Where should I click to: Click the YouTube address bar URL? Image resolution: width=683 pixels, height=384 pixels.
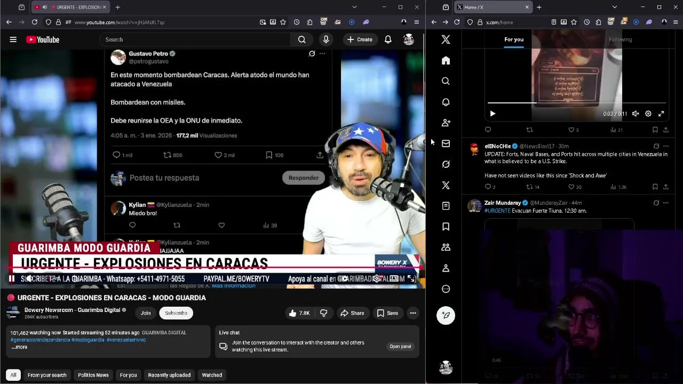[120, 22]
